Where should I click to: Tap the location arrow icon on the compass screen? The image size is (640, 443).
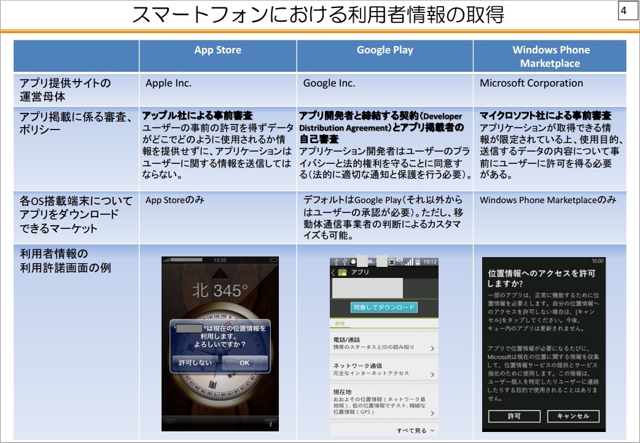[169, 424]
